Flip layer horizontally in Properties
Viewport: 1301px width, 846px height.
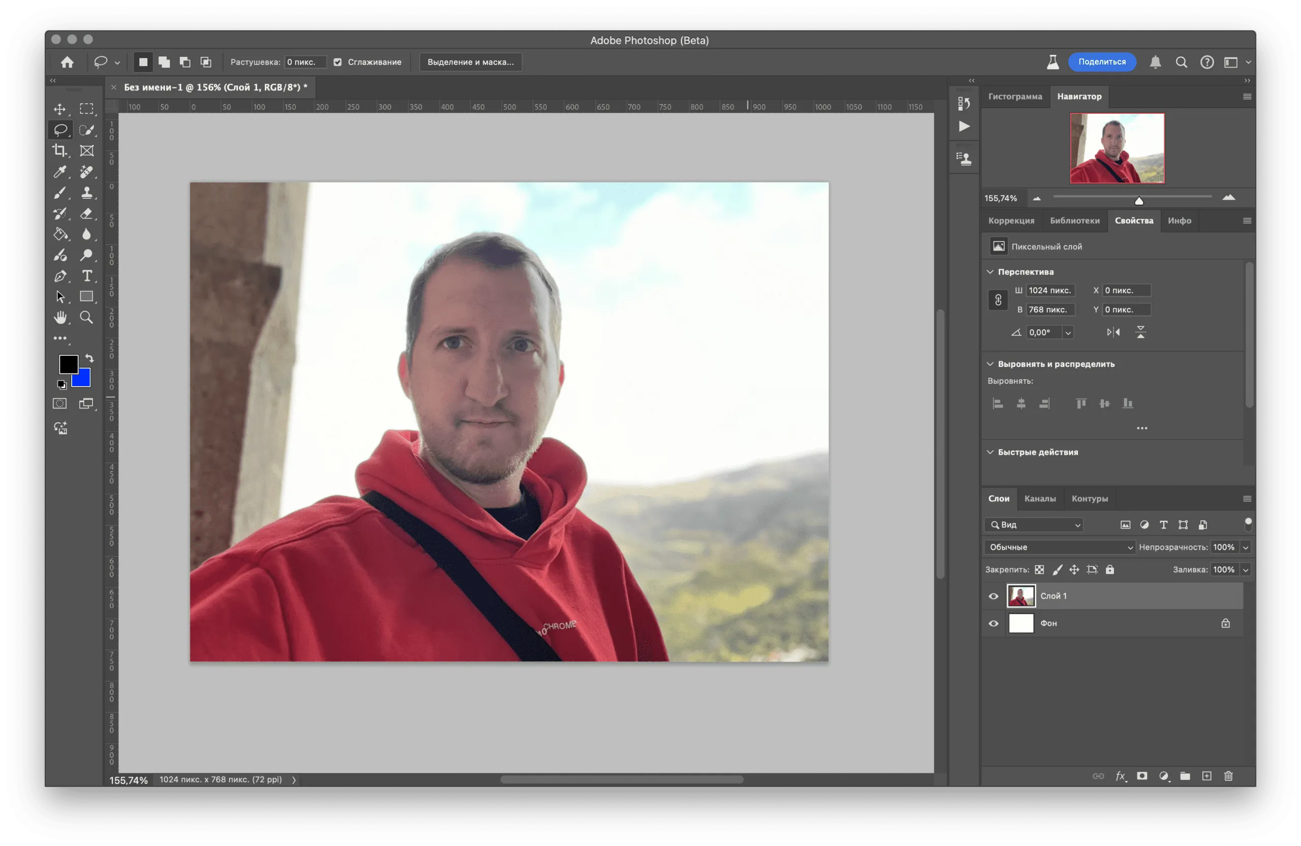pos(1113,332)
